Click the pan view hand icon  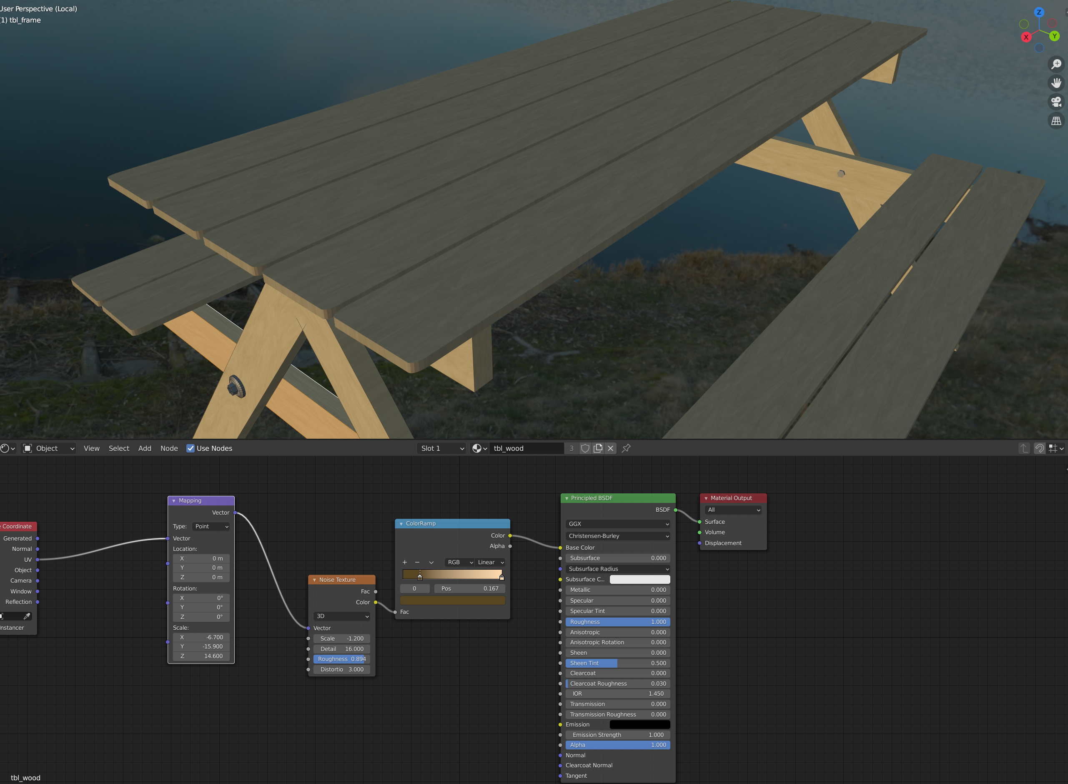coord(1056,83)
